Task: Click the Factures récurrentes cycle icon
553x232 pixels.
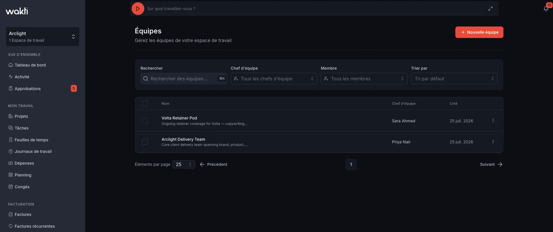Action: click(11, 226)
